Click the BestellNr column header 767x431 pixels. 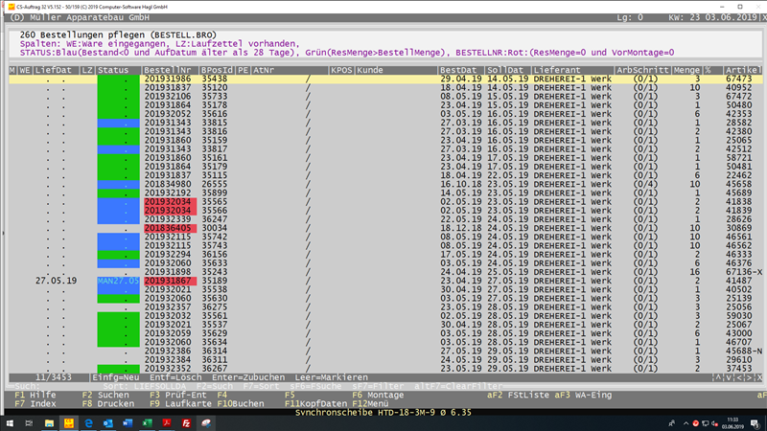[170, 70]
